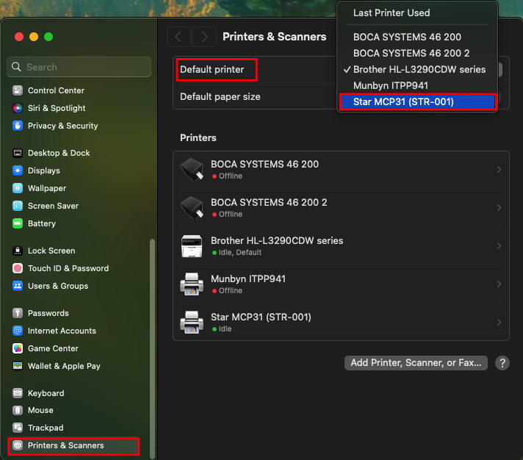Open Lock Screen settings
Screen dimensions: 523x460
(x=51, y=251)
